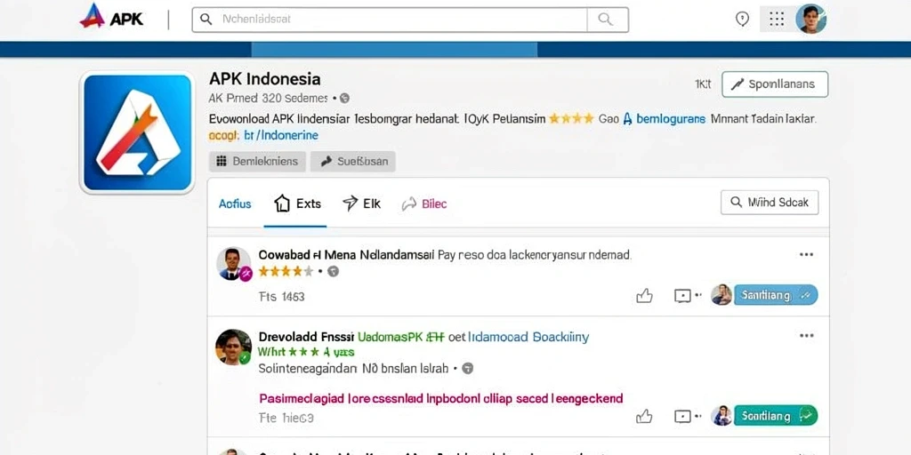Switch to the Bilec tab

[424, 204]
